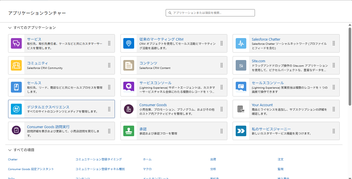The height and width of the screenshot is (179, 352).
Task: Open the 出荷 item link
Action: [x=213, y=159]
